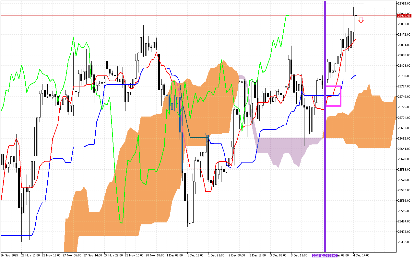Click the 2 Dec 16:00 time label
415x259 pixels.
(257, 255)
